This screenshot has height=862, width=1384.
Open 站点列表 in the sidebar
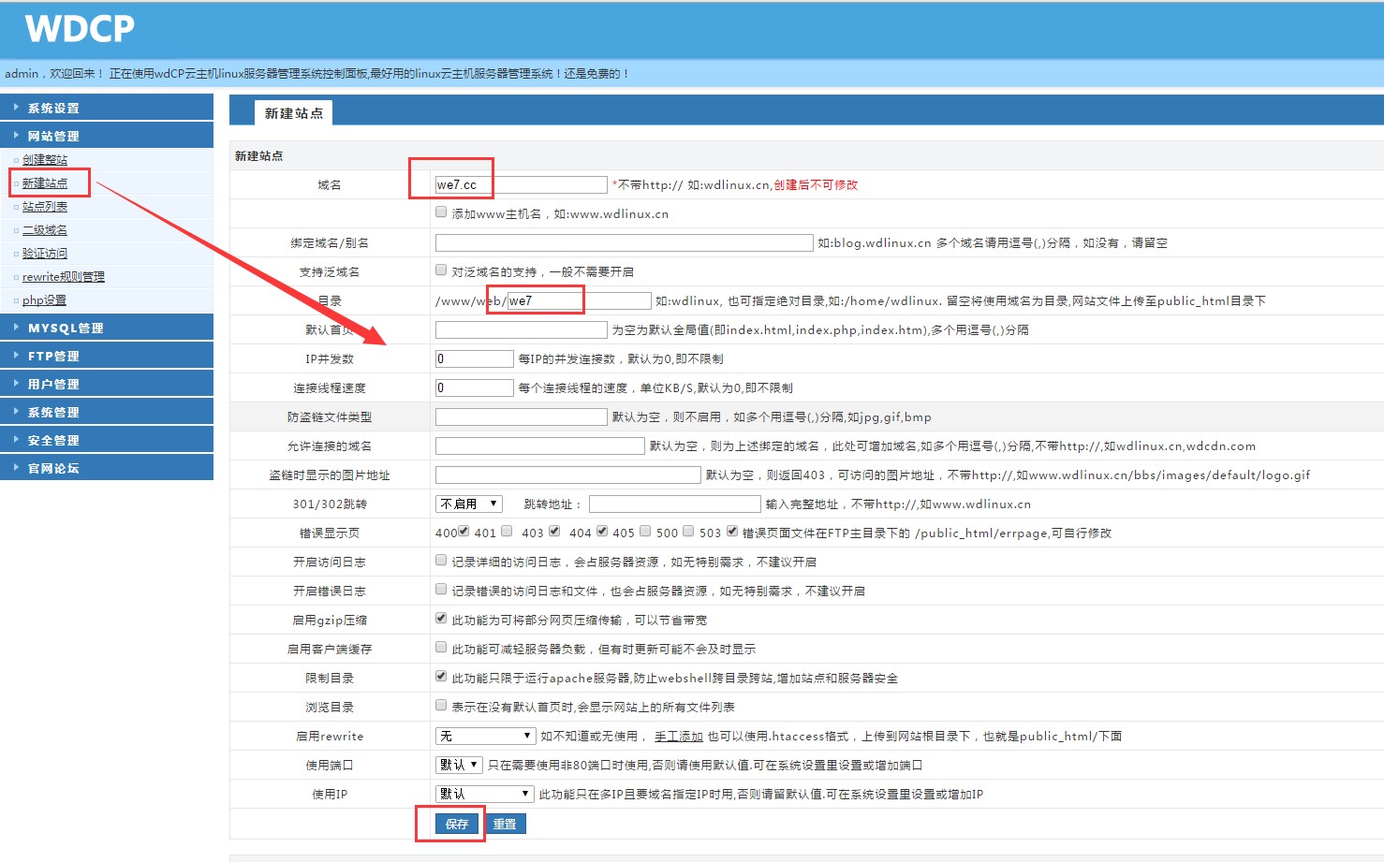pyautogui.click(x=45, y=207)
